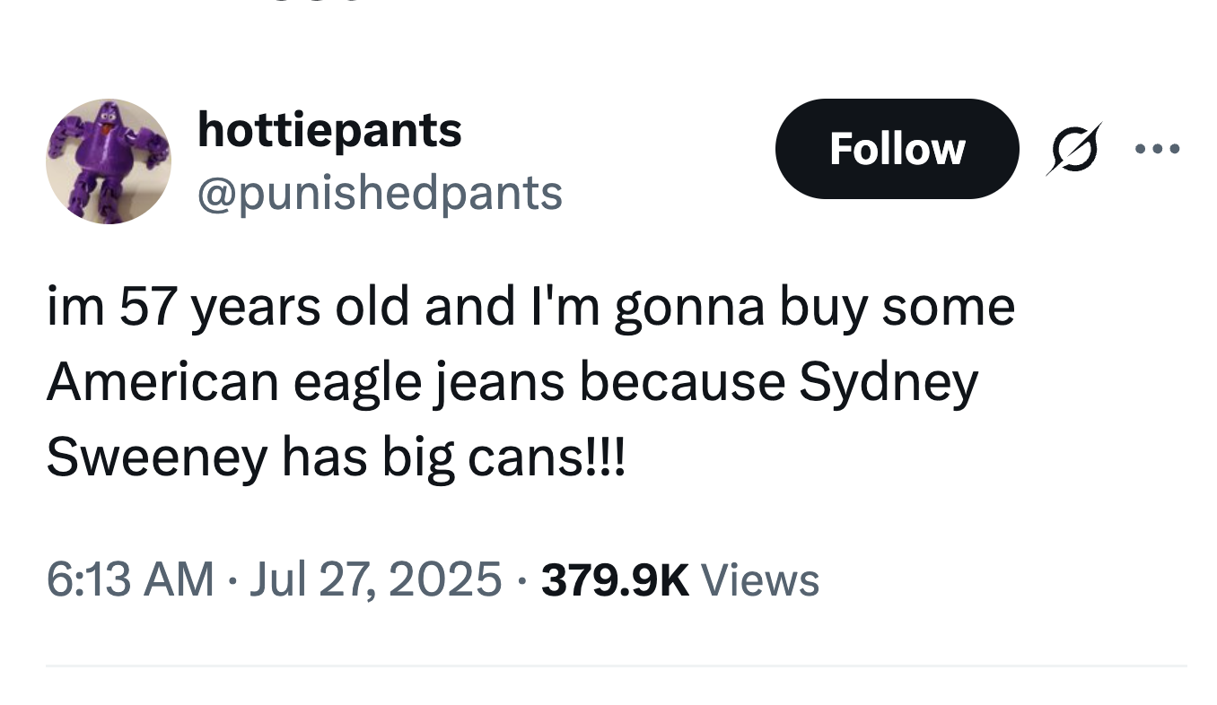Open the Grok analysis for this post

tap(1073, 149)
